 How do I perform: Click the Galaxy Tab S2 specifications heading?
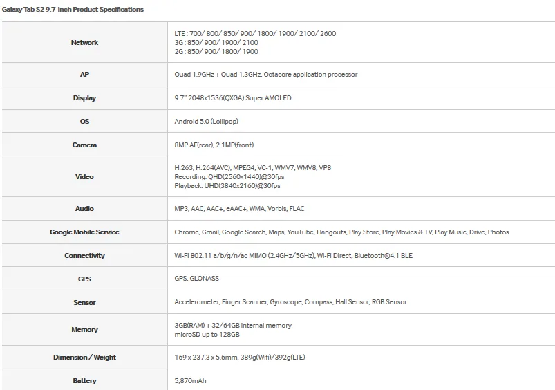tap(73, 10)
